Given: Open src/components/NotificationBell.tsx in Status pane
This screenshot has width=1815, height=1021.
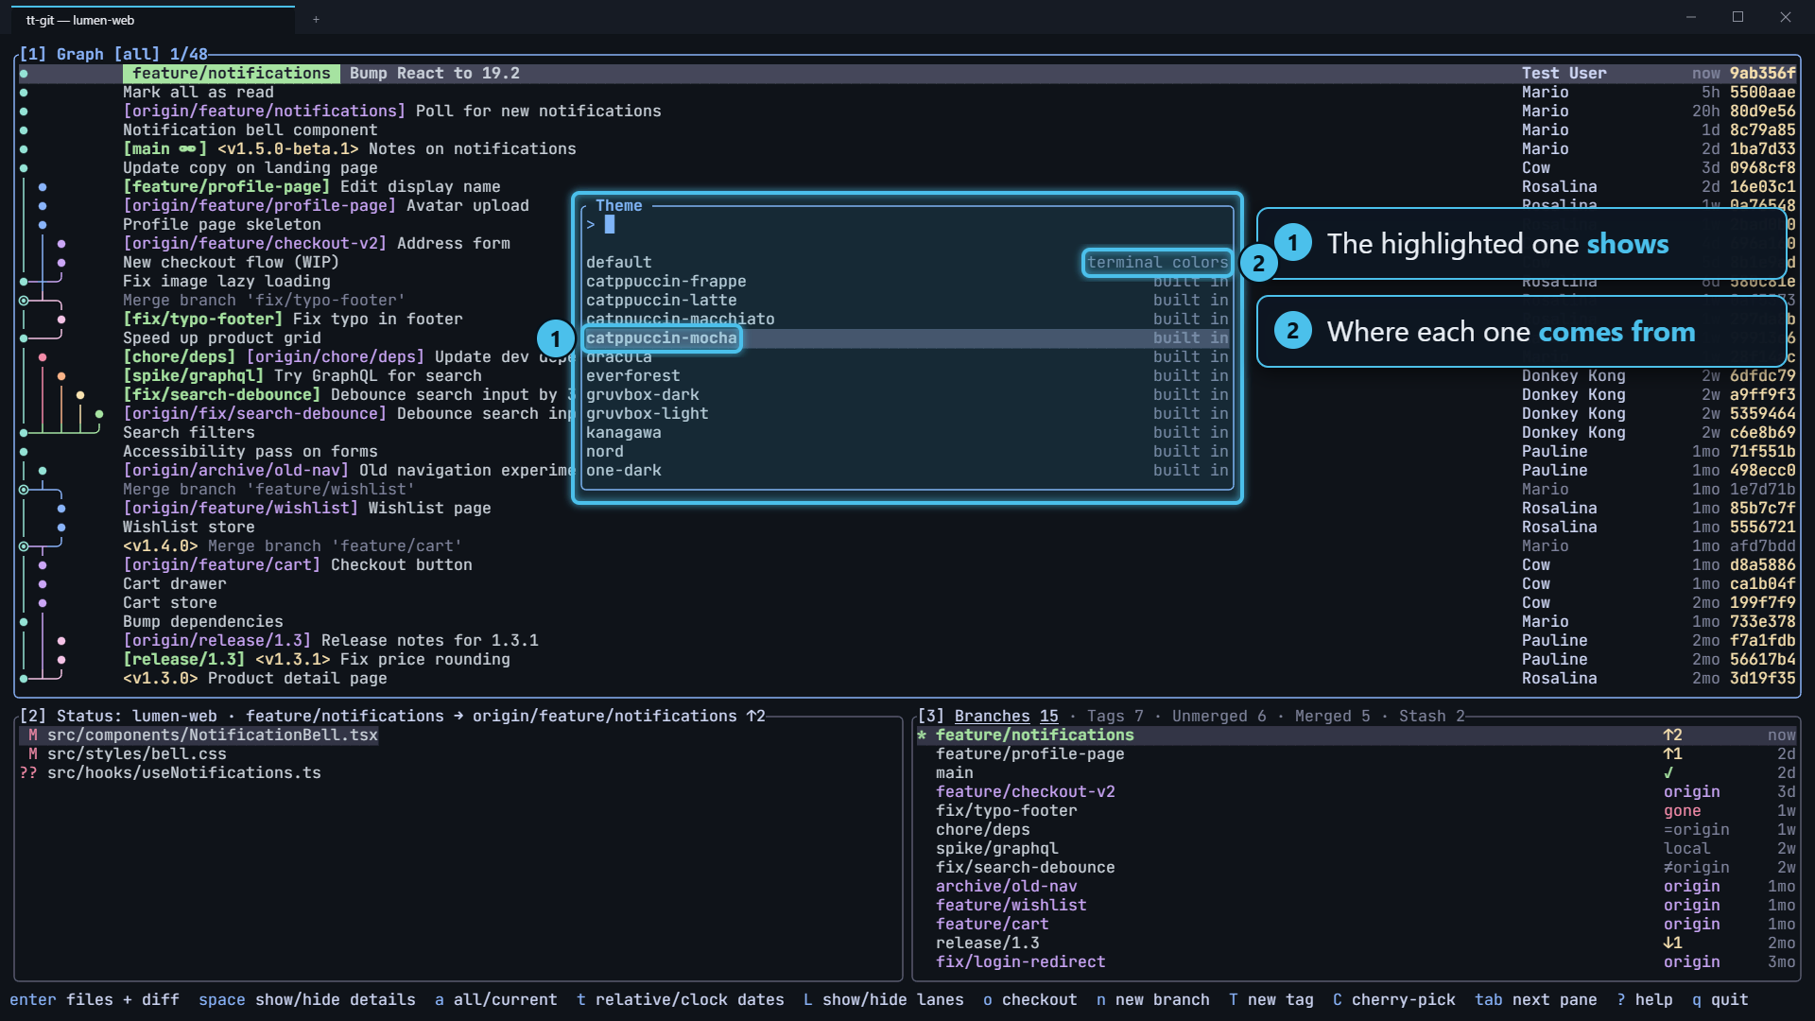Looking at the screenshot, I should (199, 735).
